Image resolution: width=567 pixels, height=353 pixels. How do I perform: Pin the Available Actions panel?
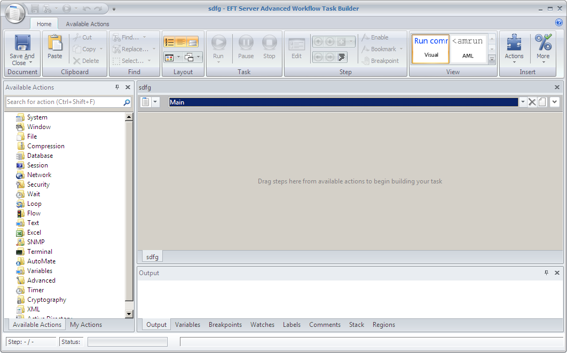(x=117, y=87)
